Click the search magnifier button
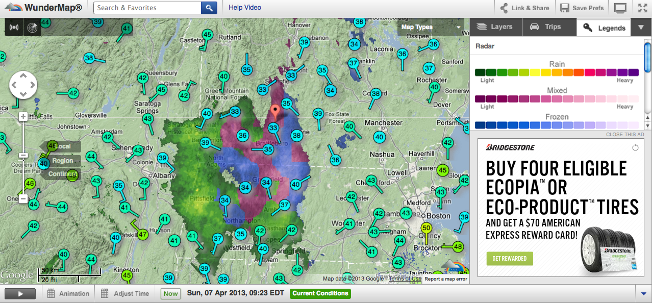The image size is (652, 303). point(209,8)
